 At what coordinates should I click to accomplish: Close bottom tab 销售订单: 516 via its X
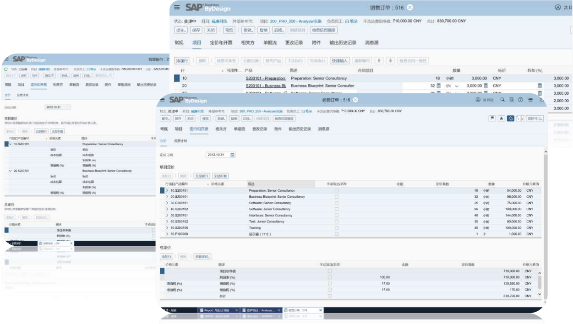tap(321, 310)
